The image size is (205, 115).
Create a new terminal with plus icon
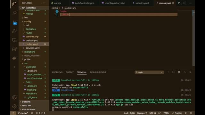(x=168, y=72)
